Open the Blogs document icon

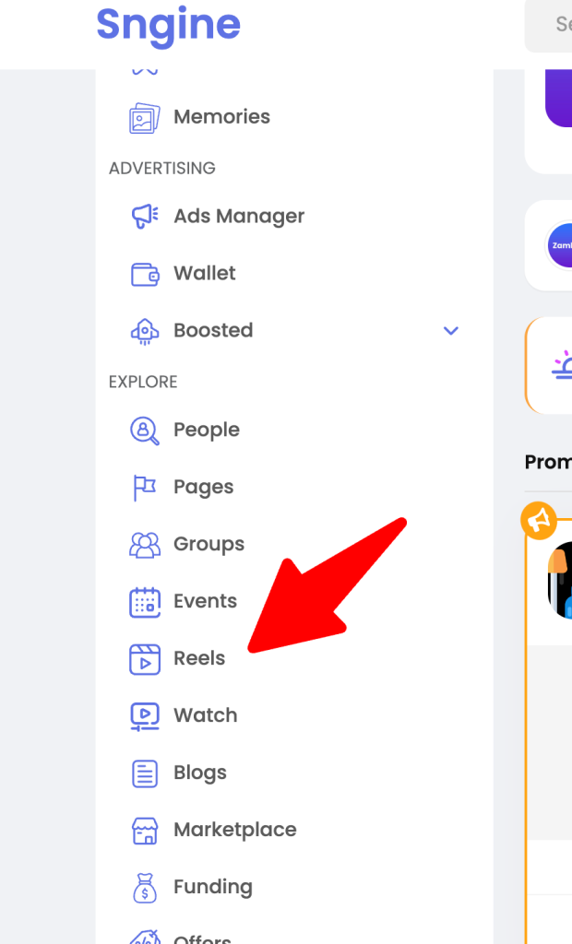[145, 773]
